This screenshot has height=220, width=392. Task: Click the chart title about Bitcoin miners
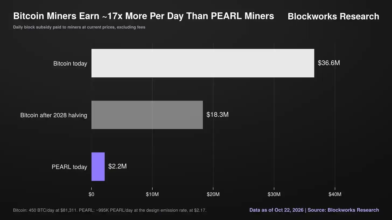click(x=143, y=16)
